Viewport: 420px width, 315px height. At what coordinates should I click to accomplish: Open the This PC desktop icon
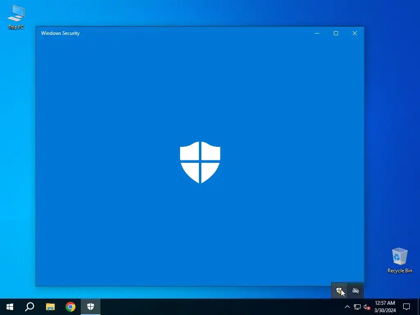point(16,17)
